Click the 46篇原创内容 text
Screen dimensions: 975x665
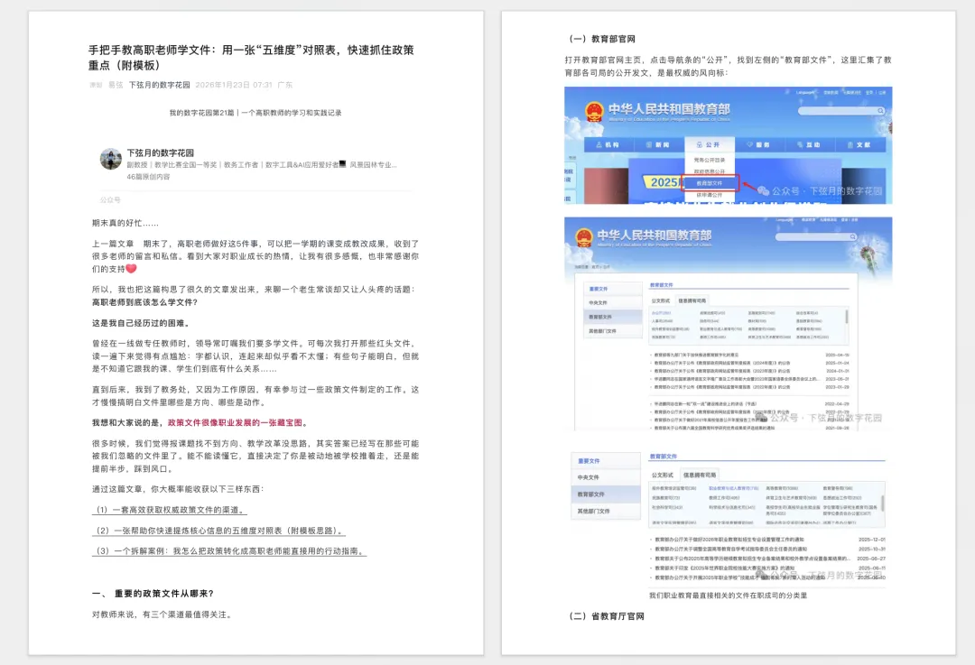click(148, 177)
